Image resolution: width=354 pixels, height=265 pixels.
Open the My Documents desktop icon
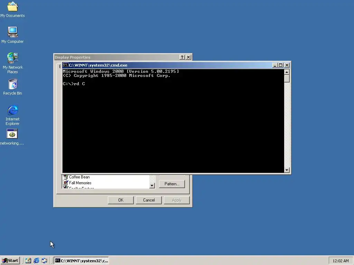coord(12,9)
